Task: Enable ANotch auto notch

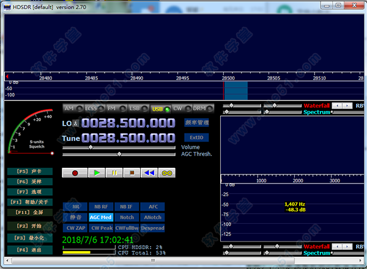Action: pos(152,217)
